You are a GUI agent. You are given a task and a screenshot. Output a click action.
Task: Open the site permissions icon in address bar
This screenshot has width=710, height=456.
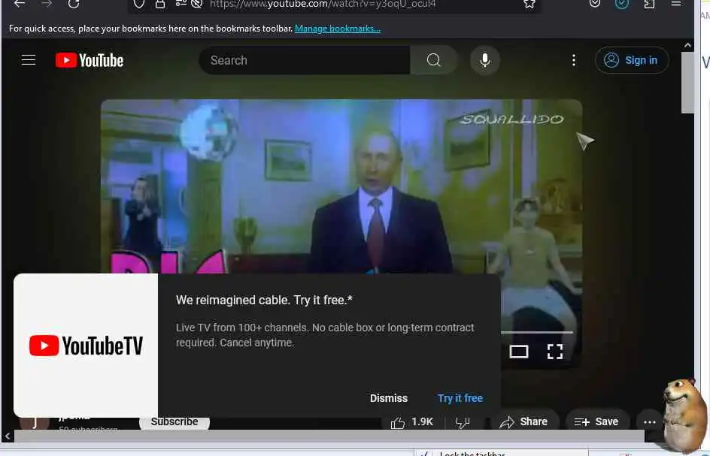point(181,3)
